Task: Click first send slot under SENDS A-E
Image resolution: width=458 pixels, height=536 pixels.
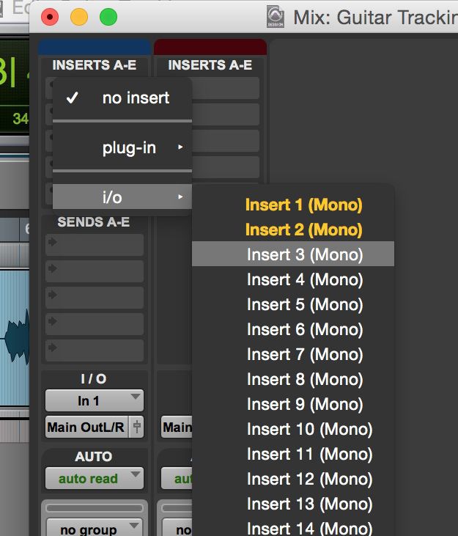Action: tap(95, 244)
